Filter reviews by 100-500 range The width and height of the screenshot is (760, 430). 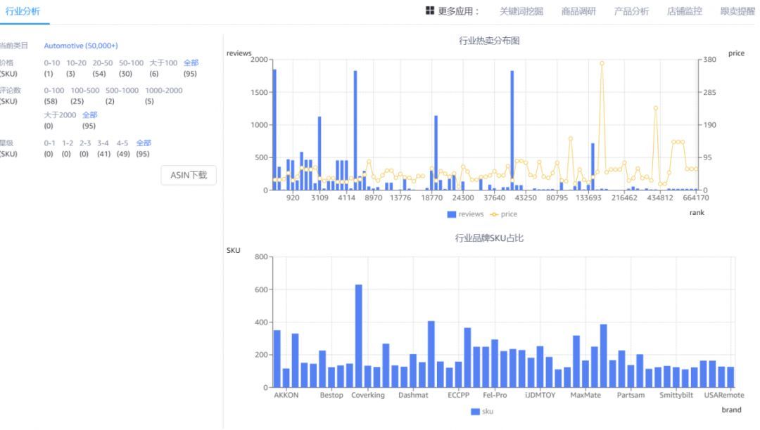coord(85,91)
